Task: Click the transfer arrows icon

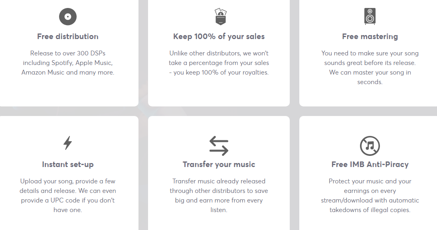Action: pyautogui.click(x=219, y=145)
